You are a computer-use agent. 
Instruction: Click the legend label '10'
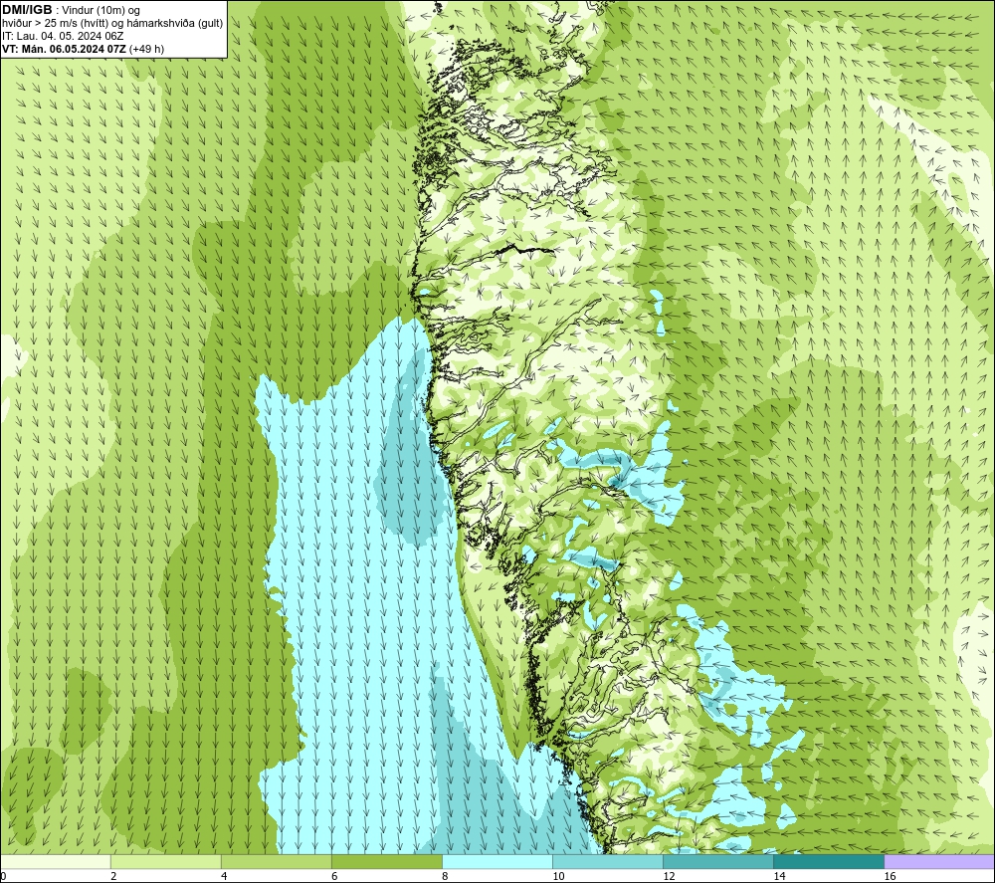(x=558, y=876)
